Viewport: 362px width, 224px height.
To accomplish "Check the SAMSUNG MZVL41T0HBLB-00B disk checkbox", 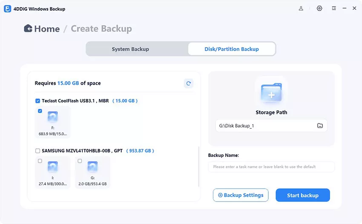I will [x=37, y=151].
